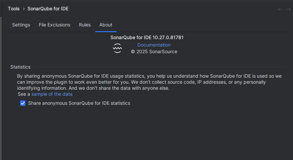This screenshot has width=293, height=160.
Task: Click the SonarQube wave logo icon
Action: pos(117,48)
